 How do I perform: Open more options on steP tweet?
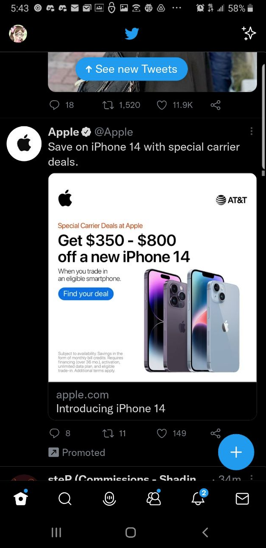(251, 478)
